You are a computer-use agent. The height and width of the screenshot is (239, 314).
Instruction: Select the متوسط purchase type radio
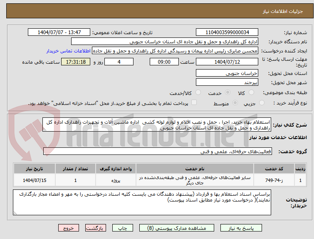click(x=235, y=103)
